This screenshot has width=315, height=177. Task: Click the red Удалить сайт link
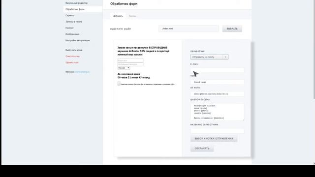tap(72, 62)
